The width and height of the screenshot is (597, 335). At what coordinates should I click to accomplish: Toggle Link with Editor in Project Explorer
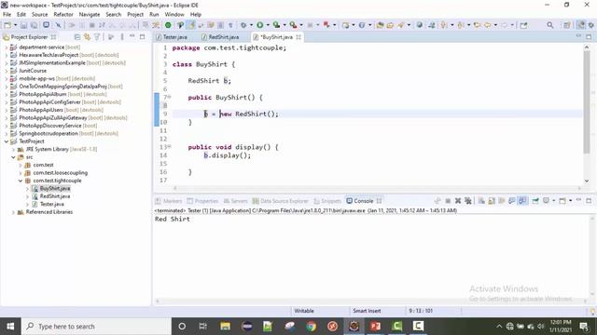[x=87, y=37]
